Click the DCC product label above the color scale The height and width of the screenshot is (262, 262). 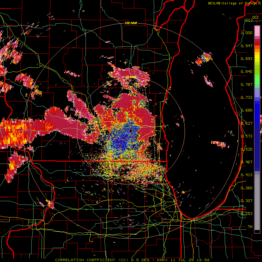tap(256, 17)
